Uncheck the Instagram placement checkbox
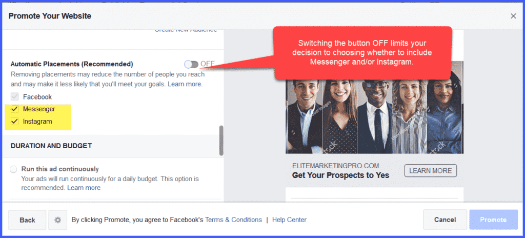 tap(14, 122)
